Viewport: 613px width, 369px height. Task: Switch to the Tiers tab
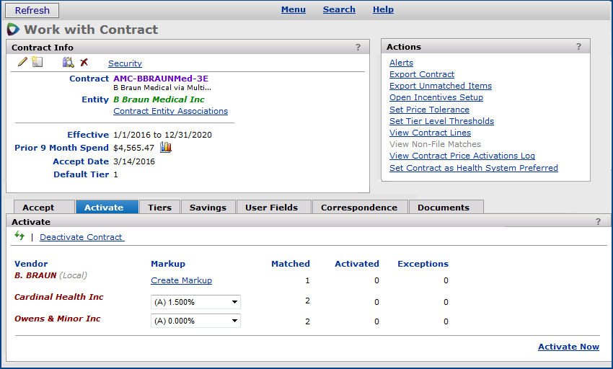[x=159, y=208]
